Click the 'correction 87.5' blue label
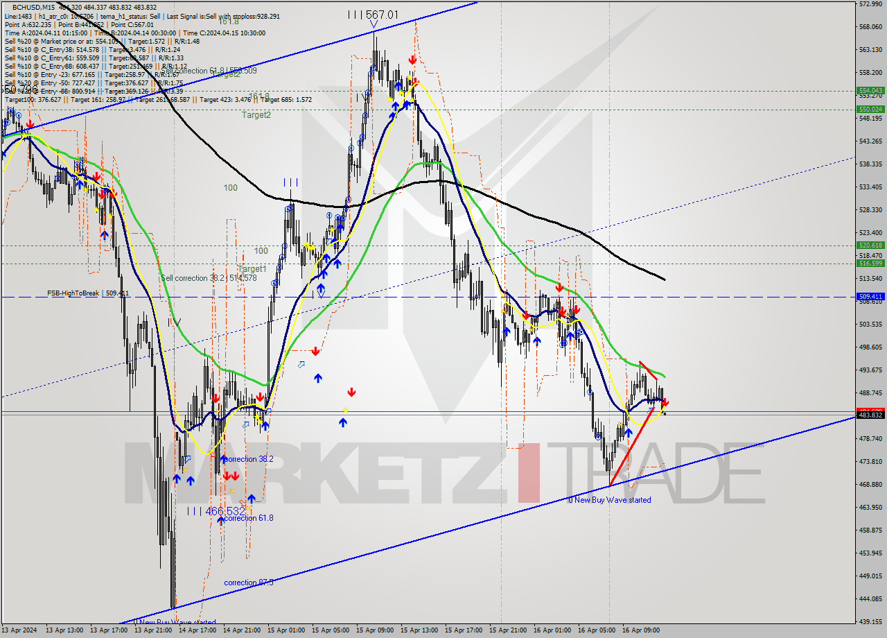The height and width of the screenshot is (638, 887). 248,583
